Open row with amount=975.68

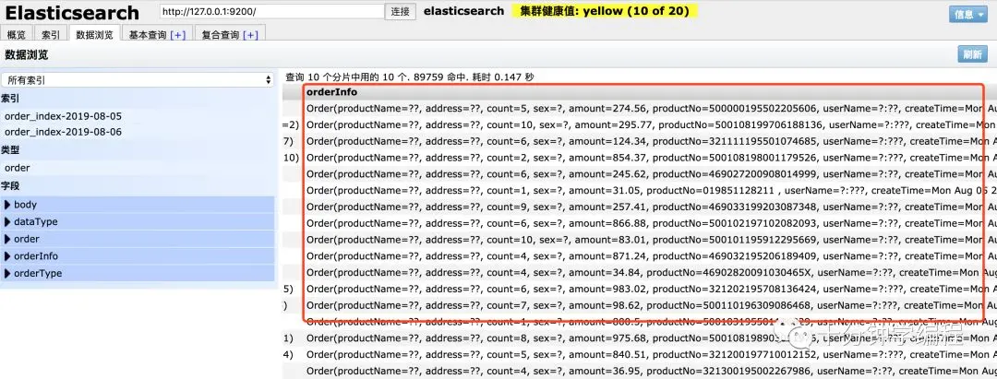tap(640, 338)
